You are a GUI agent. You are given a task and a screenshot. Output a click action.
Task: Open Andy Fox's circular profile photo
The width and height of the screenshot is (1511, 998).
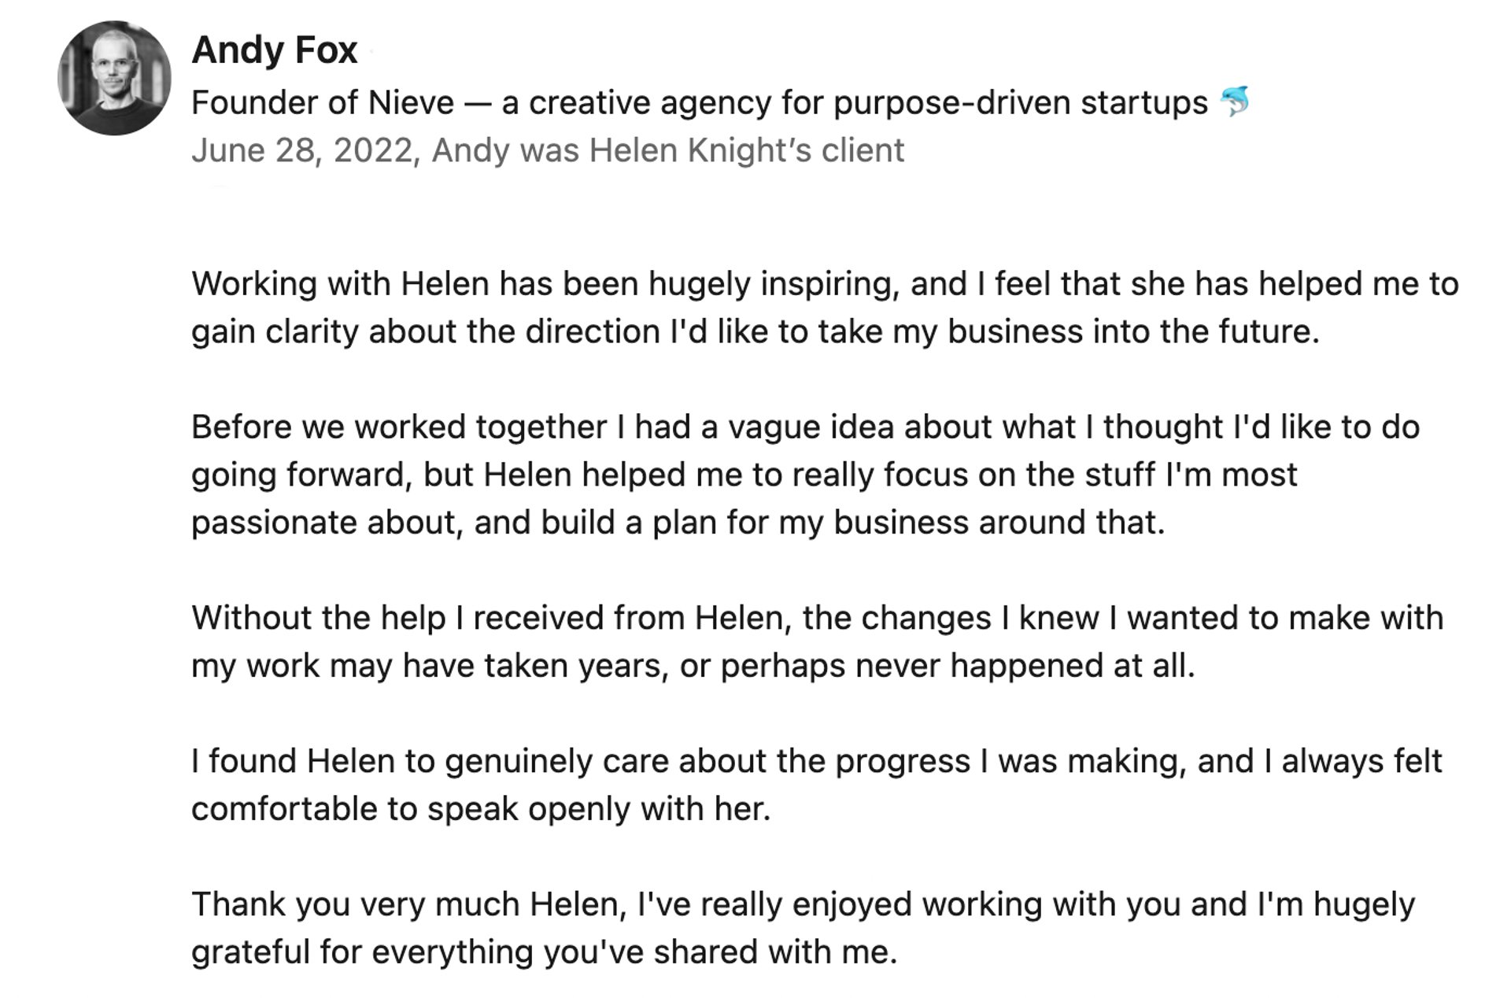[114, 78]
